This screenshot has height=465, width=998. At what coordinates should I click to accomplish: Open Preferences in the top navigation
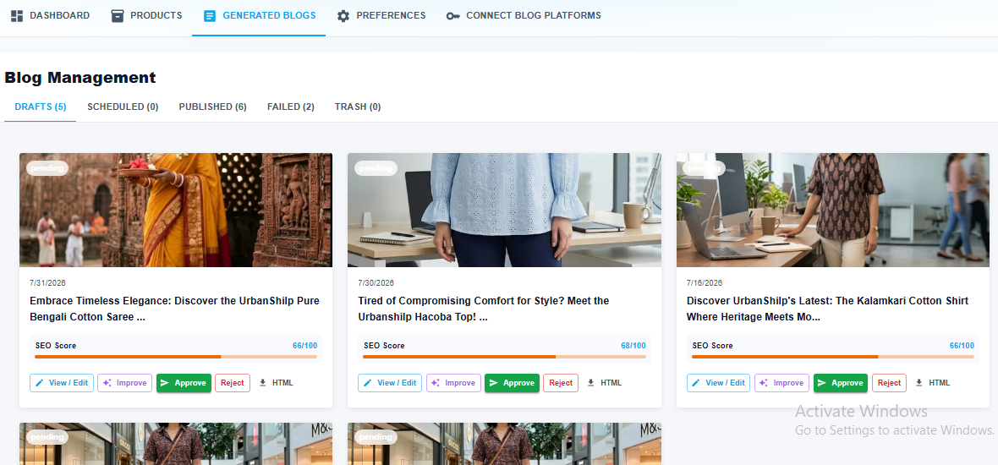click(x=381, y=16)
